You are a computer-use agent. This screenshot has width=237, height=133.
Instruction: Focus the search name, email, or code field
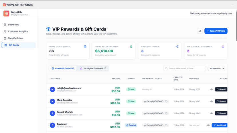tap(184, 68)
